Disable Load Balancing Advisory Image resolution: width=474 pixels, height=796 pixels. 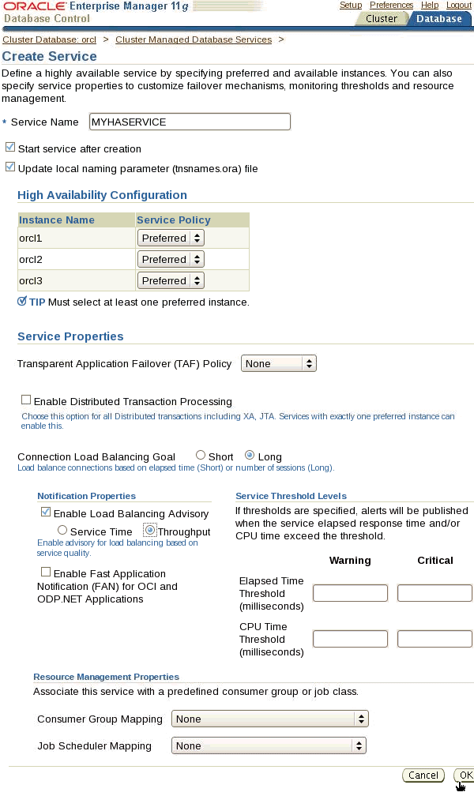click(46, 513)
